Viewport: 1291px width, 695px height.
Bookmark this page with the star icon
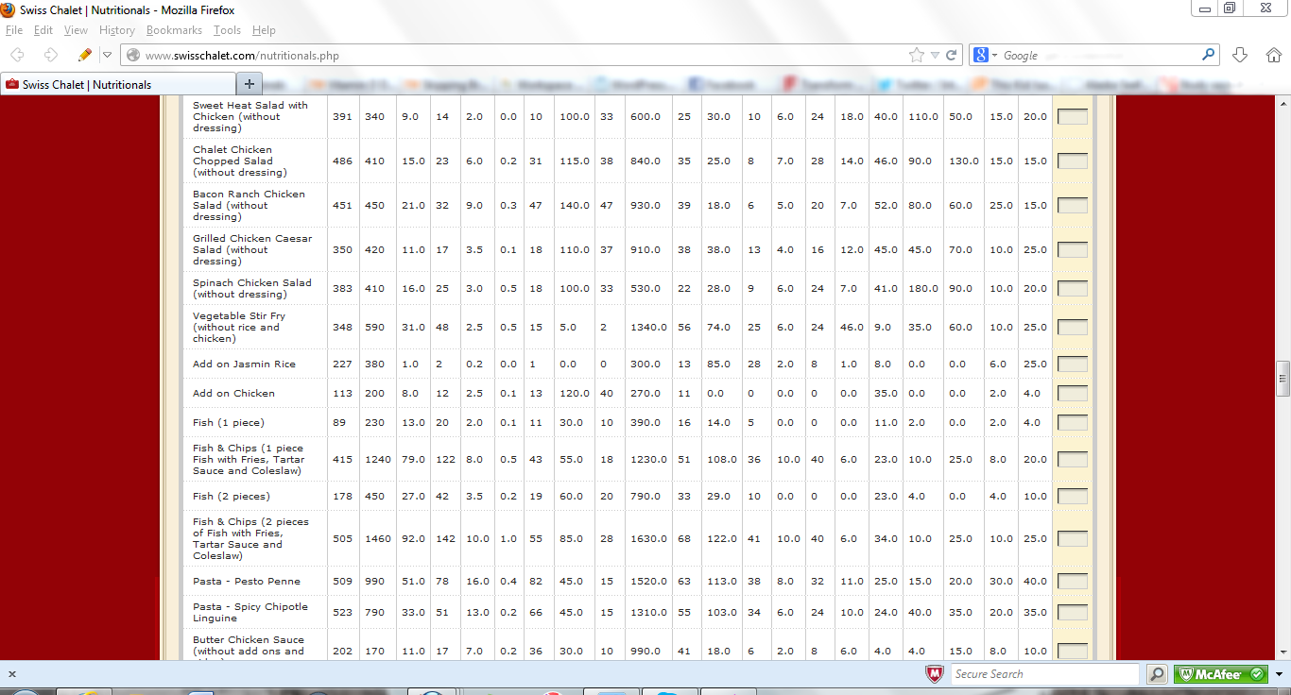(x=916, y=55)
